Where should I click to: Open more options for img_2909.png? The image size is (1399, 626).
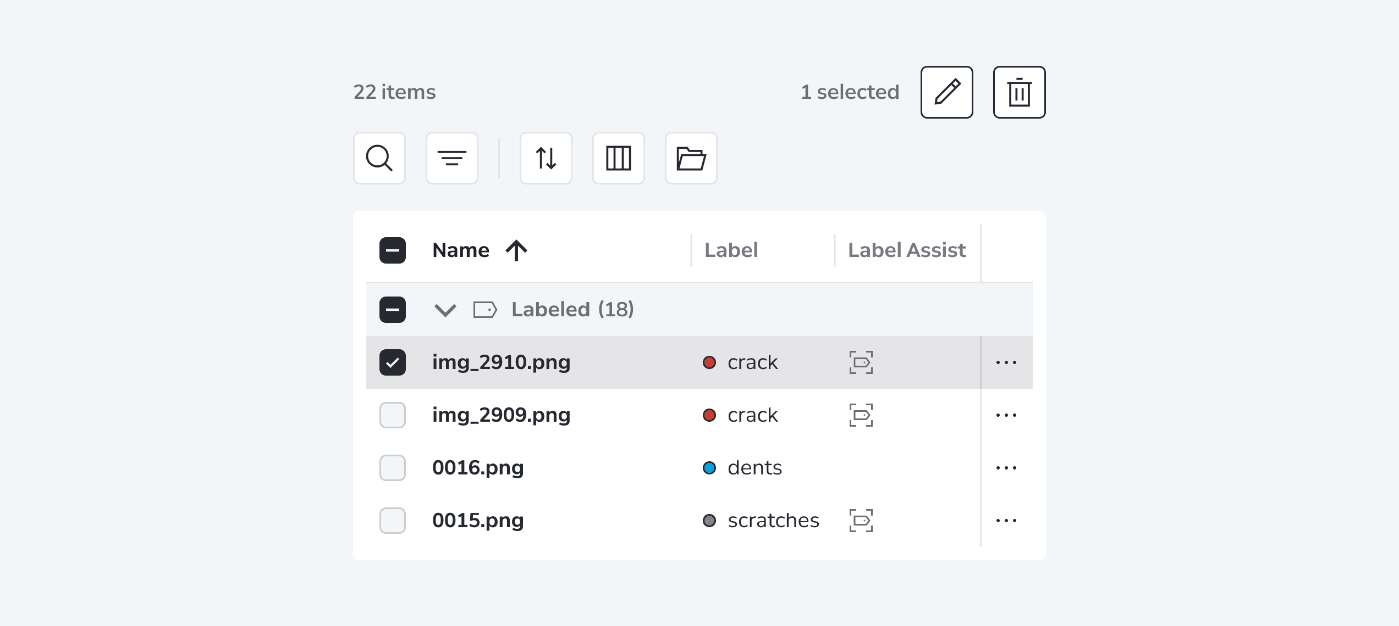(1006, 415)
